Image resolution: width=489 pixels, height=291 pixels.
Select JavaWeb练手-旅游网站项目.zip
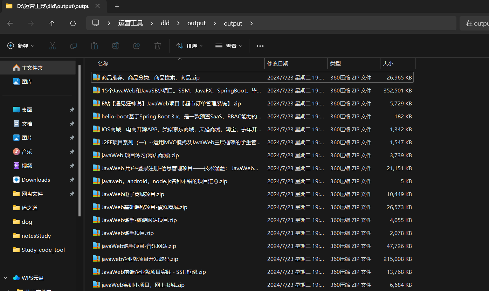[252, 220]
